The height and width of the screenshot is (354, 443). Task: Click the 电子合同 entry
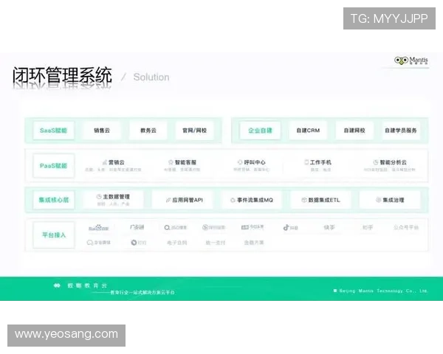177,243
